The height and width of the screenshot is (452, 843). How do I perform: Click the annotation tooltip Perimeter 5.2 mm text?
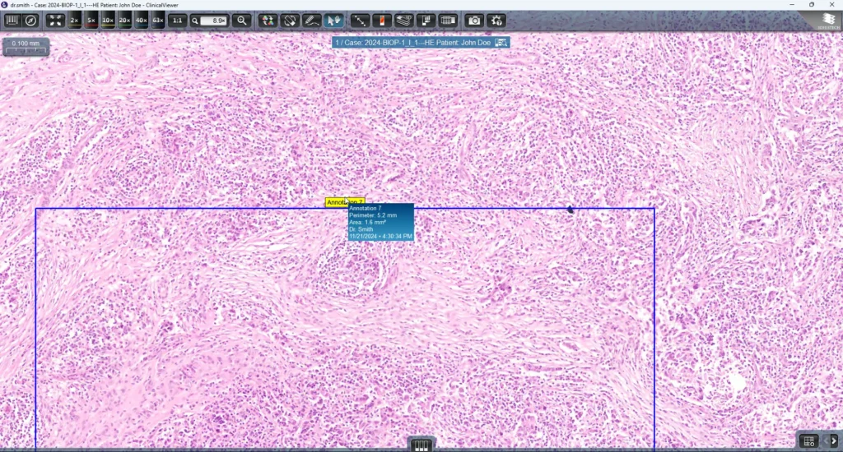point(373,215)
